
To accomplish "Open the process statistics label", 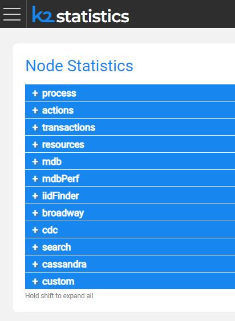I will [x=59, y=94].
